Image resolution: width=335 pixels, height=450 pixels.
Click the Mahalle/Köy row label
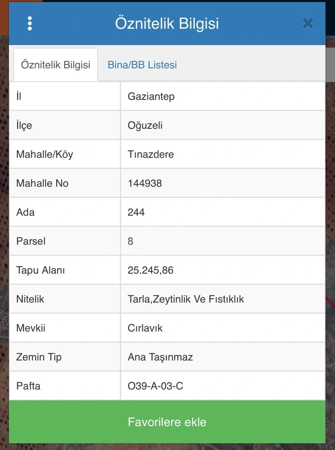(x=45, y=155)
